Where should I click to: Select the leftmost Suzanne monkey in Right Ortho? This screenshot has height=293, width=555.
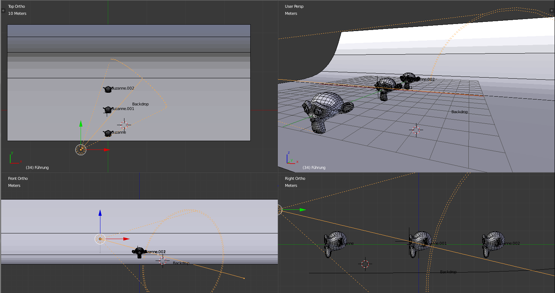335,244
